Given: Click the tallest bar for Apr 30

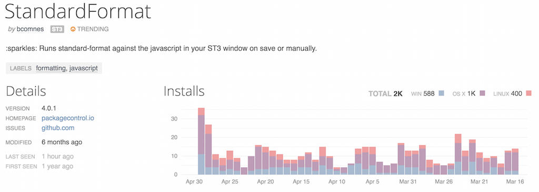Looking at the screenshot, I should coord(202,141).
